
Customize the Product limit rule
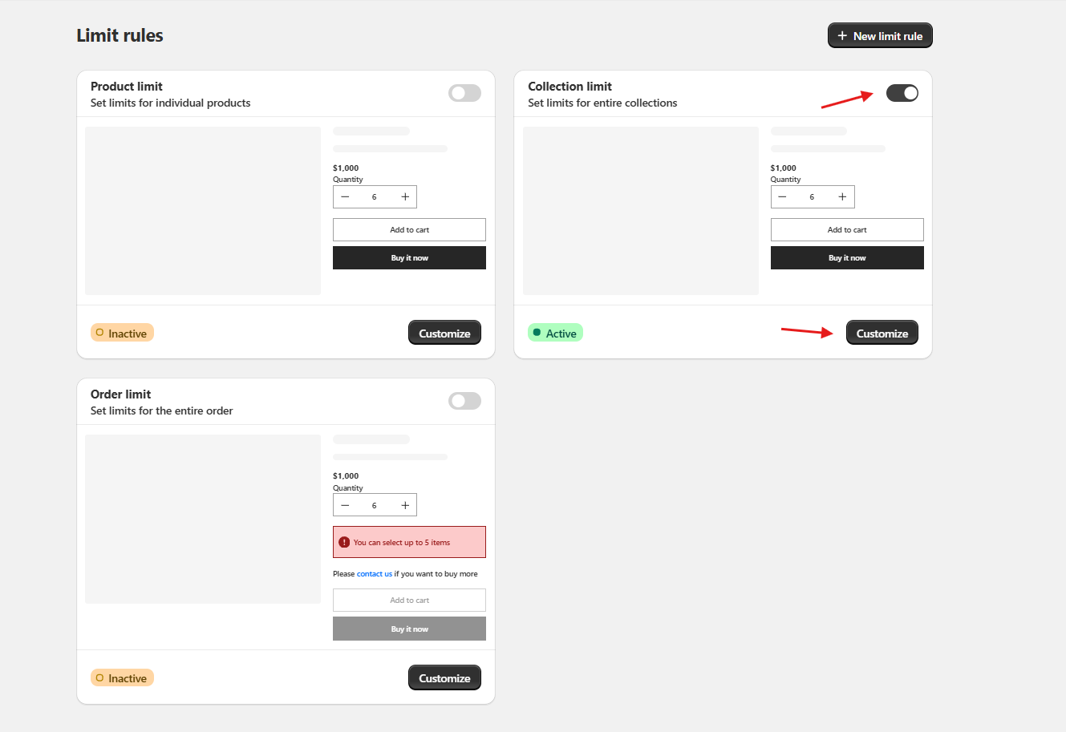click(x=444, y=334)
